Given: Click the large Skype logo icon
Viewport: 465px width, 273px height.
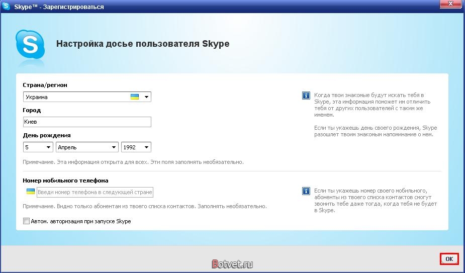Looking at the screenshot, I should click(x=30, y=45).
